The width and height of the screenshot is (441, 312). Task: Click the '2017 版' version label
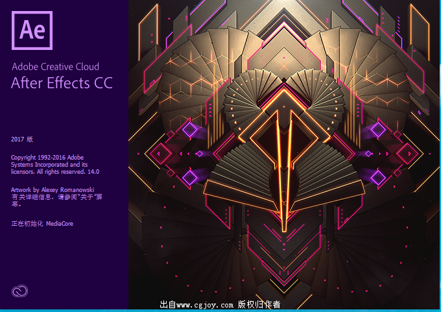tap(22, 139)
